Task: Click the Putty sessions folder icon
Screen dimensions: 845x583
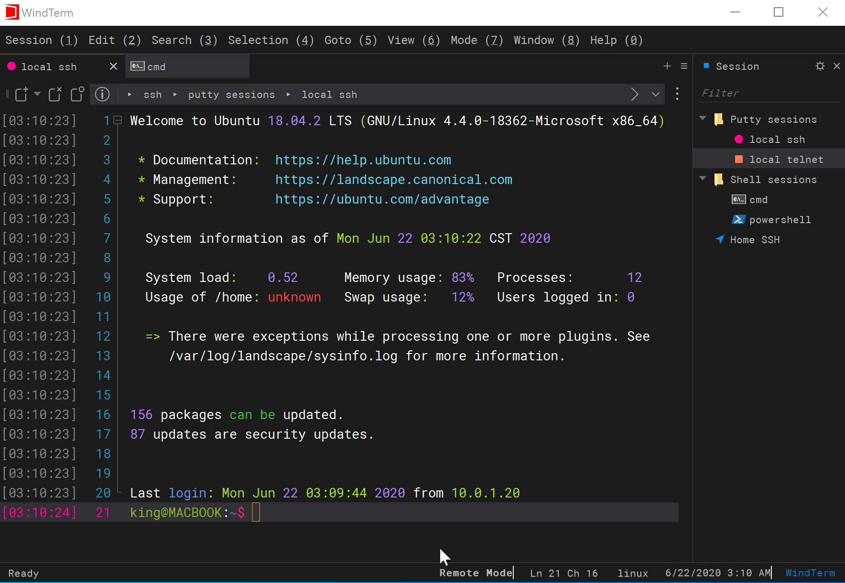Action: point(718,119)
